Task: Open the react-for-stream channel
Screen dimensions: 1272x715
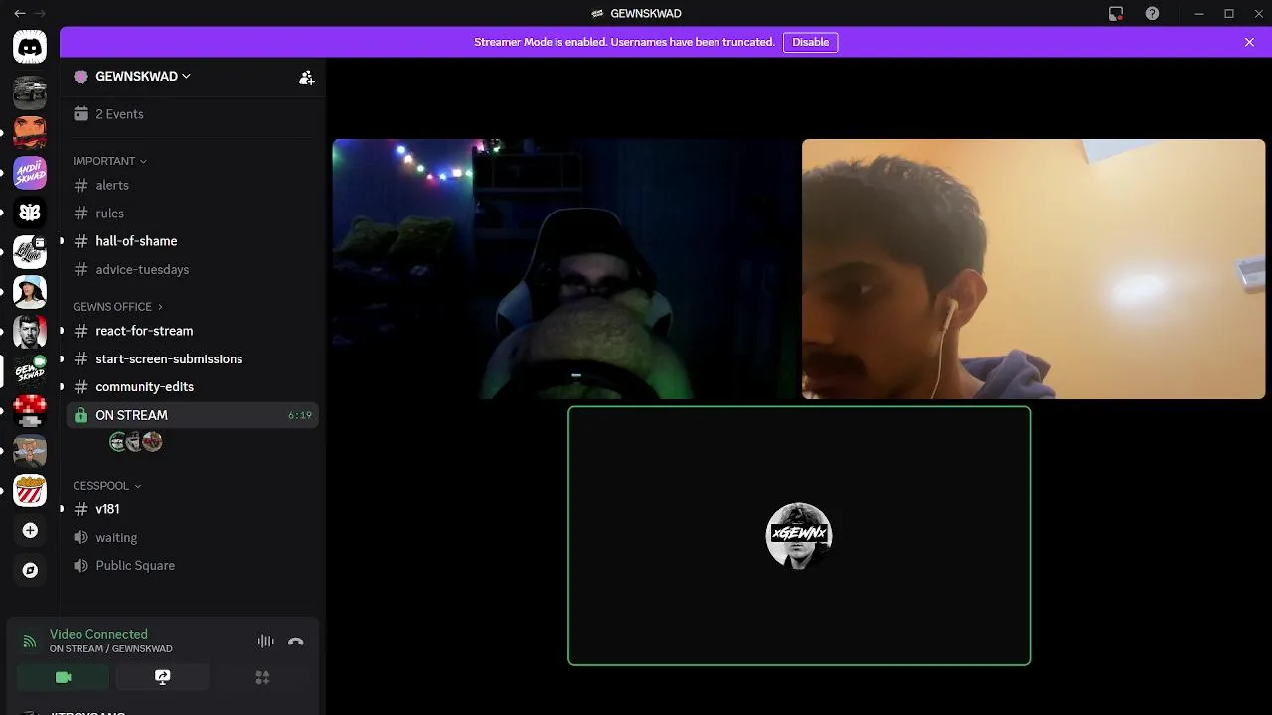Action: click(192, 331)
